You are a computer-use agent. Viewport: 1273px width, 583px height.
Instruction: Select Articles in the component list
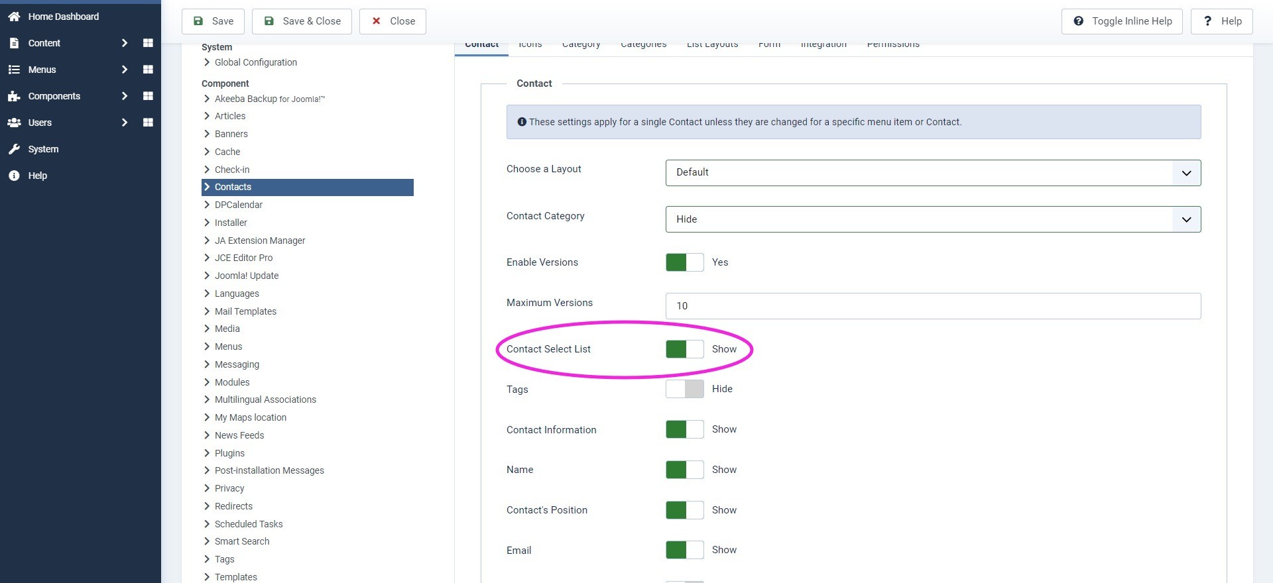229,116
